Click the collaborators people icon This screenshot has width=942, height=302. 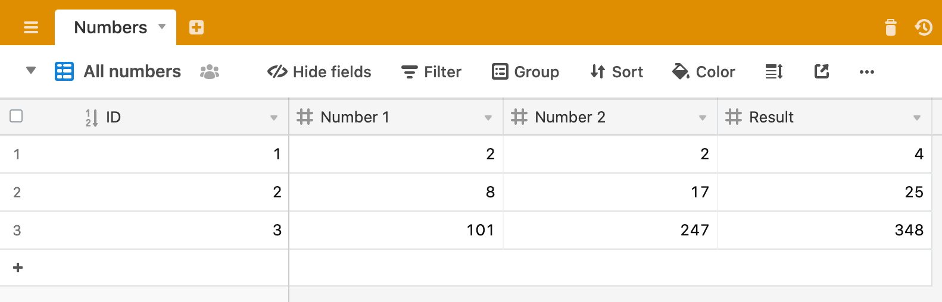point(210,72)
